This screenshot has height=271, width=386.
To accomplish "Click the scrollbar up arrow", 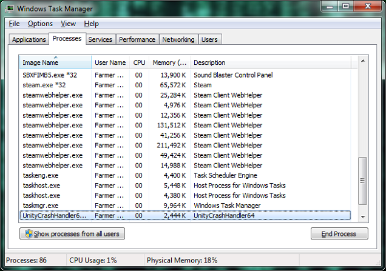I will point(363,61).
